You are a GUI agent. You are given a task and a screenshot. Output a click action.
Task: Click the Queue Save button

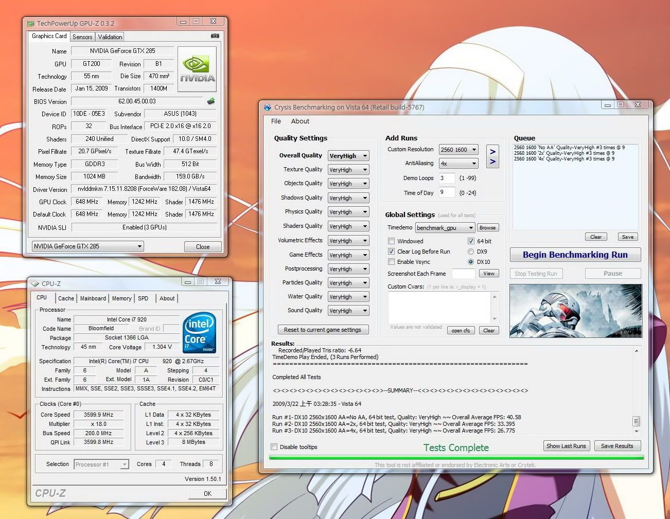click(628, 237)
